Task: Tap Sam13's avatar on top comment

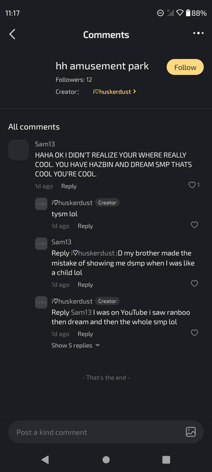Action: (19, 150)
